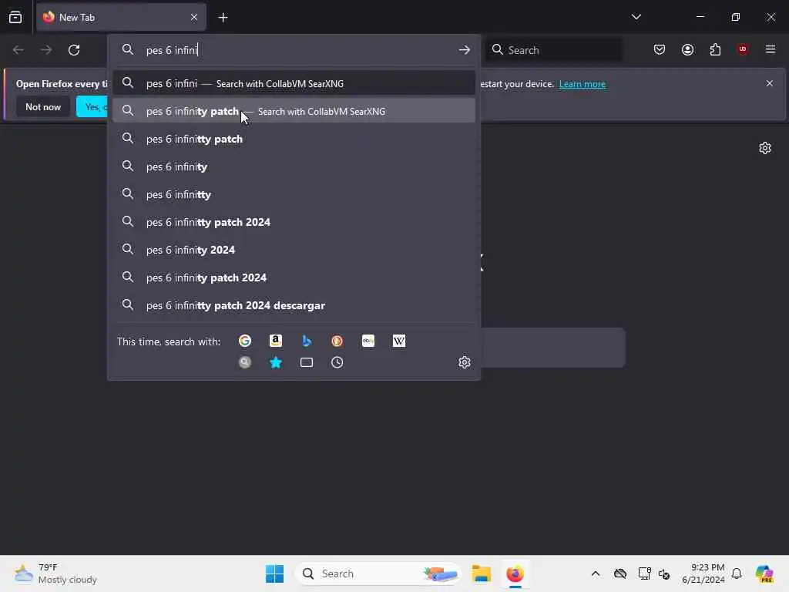
Task: Open the Windows Start menu
Action: coord(275,573)
